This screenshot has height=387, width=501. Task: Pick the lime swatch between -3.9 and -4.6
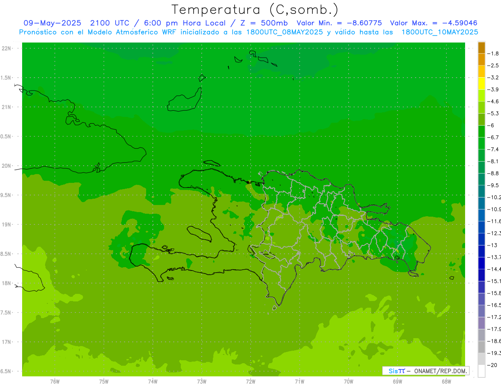[x=481, y=96]
